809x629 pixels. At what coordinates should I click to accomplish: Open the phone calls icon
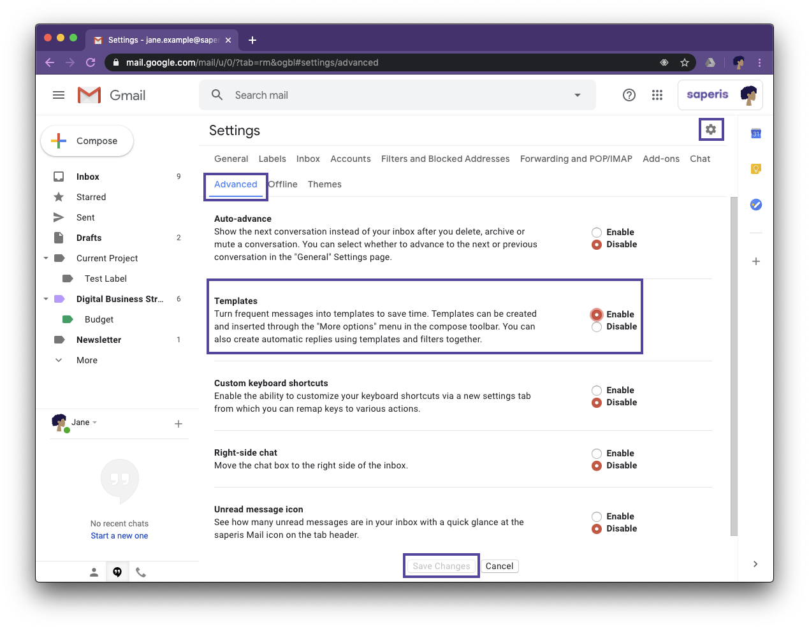(x=141, y=572)
